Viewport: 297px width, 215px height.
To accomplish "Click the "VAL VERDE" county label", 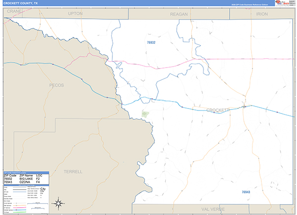I will [213, 209].
